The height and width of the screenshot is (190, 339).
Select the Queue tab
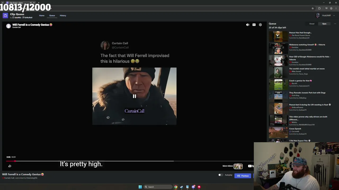[x=52, y=16]
